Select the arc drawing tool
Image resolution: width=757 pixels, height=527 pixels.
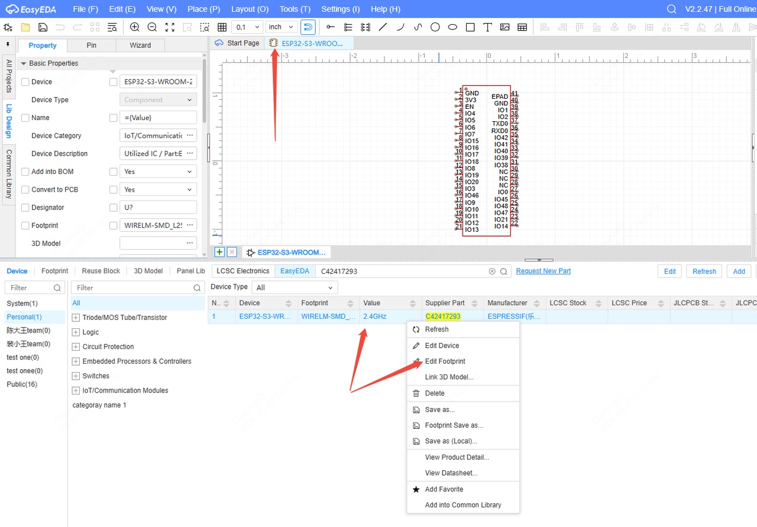click(x=400, y=27)
